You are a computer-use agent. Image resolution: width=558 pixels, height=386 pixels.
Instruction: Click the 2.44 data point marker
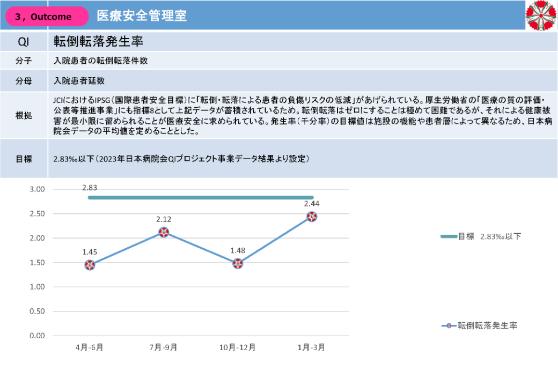(x=312, y=217)
